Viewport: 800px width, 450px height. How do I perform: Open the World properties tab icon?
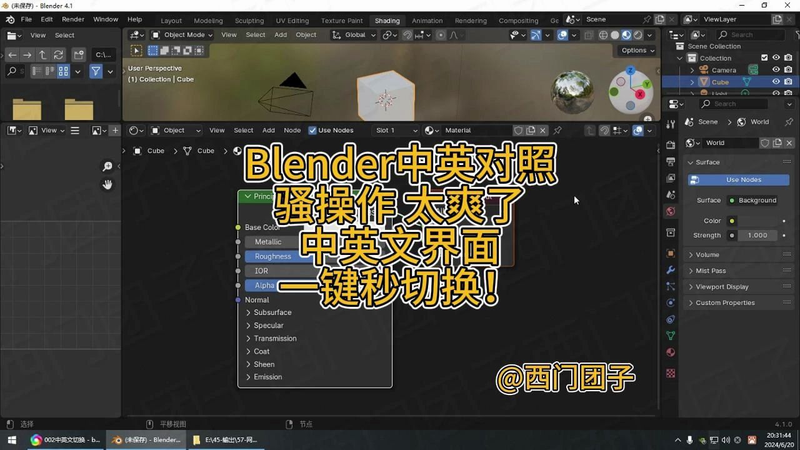tap(671, 211)
